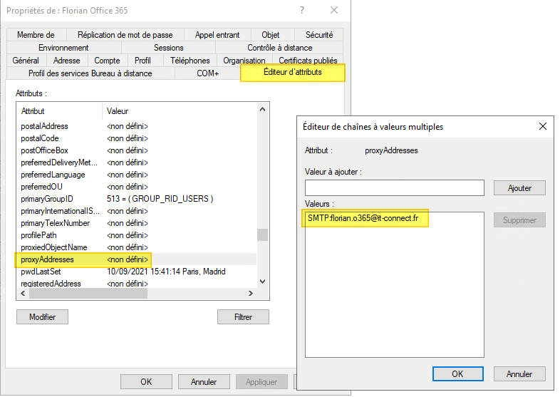
Task: Open the Sessions tab
Action: click(x=169, y=48)
